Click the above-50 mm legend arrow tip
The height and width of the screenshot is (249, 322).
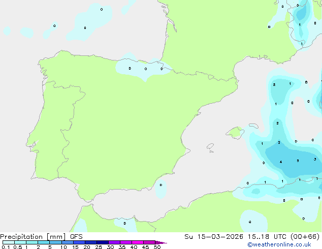click(161, 242)
